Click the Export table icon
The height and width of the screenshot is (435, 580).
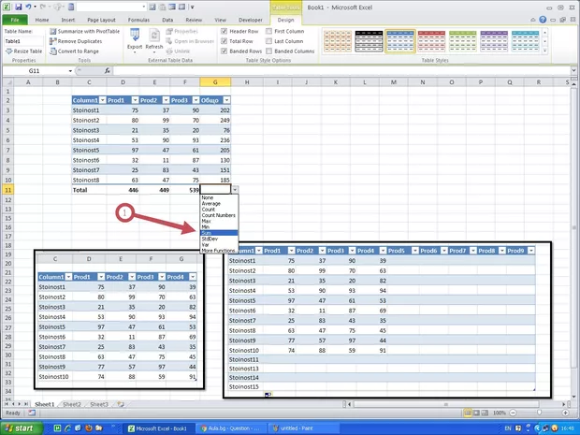tap(135, 36)
